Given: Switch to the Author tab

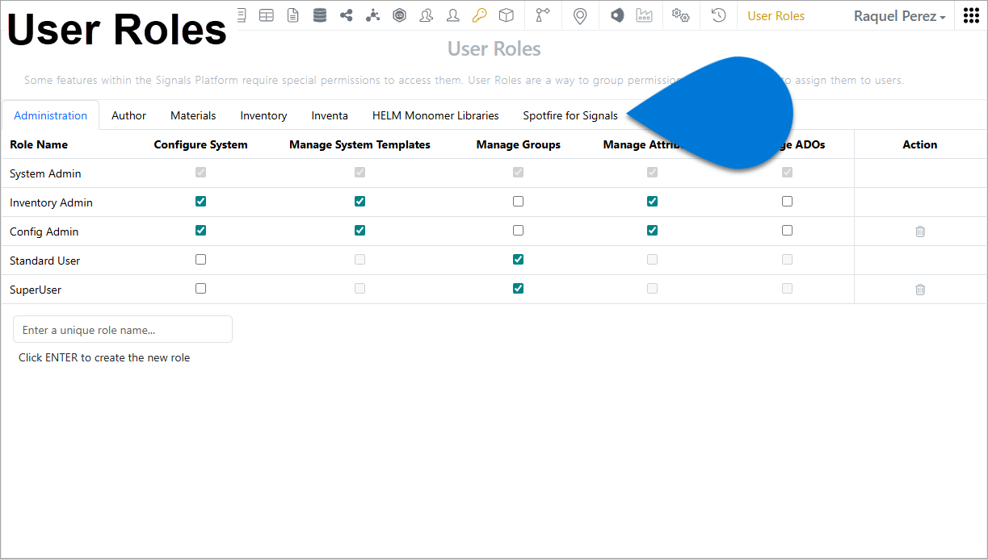Looking at the screenshot, I should 129,115.
